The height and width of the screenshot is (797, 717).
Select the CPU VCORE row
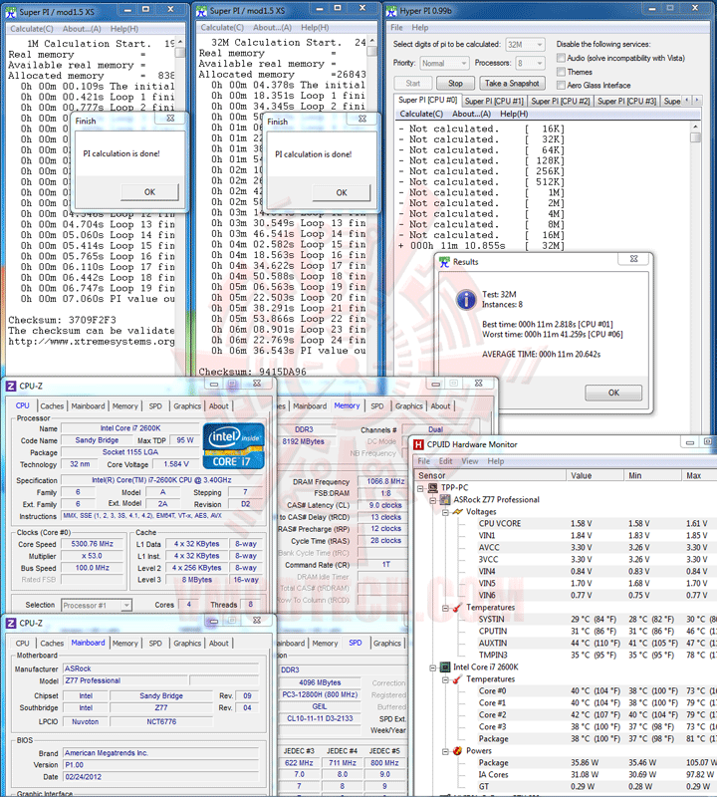(x=591, y=524)
